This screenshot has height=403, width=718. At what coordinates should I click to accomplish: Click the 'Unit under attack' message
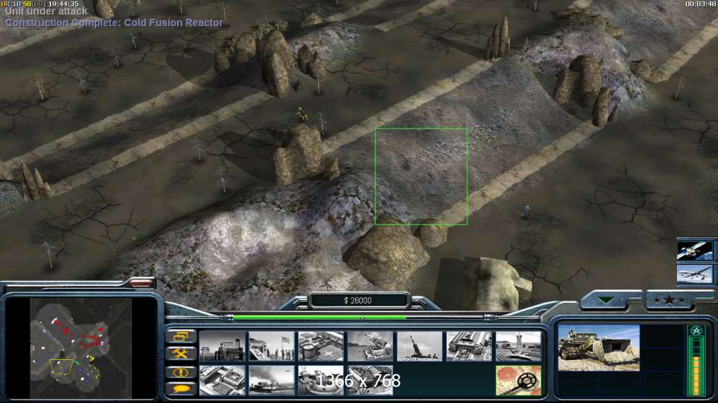pos(46,11)
